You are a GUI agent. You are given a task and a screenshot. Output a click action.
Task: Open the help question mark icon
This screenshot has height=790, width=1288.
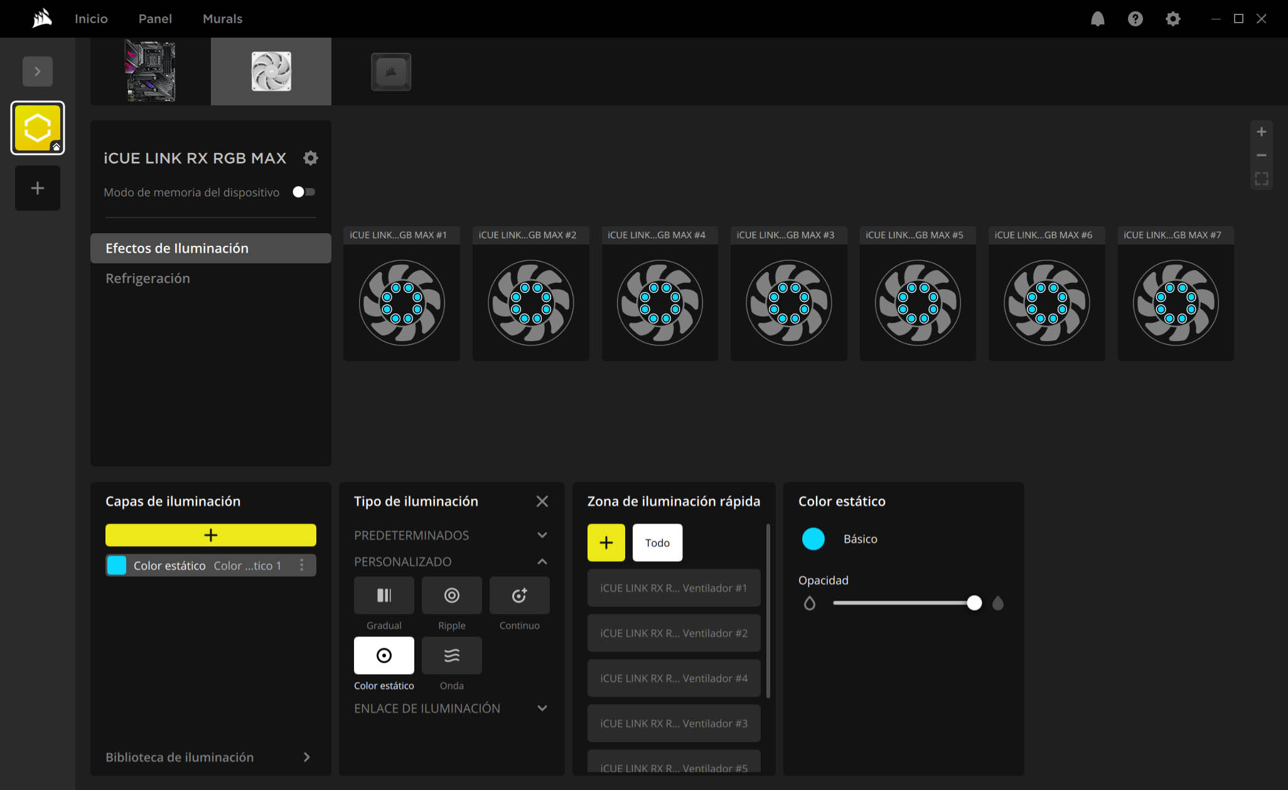coord(1135,19)
